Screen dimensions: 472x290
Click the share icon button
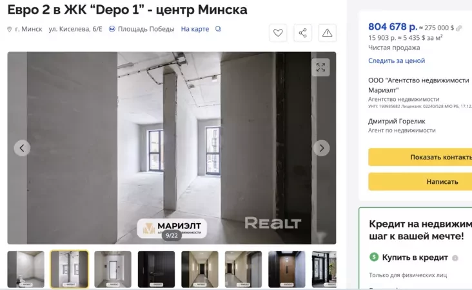coord(302,33)
